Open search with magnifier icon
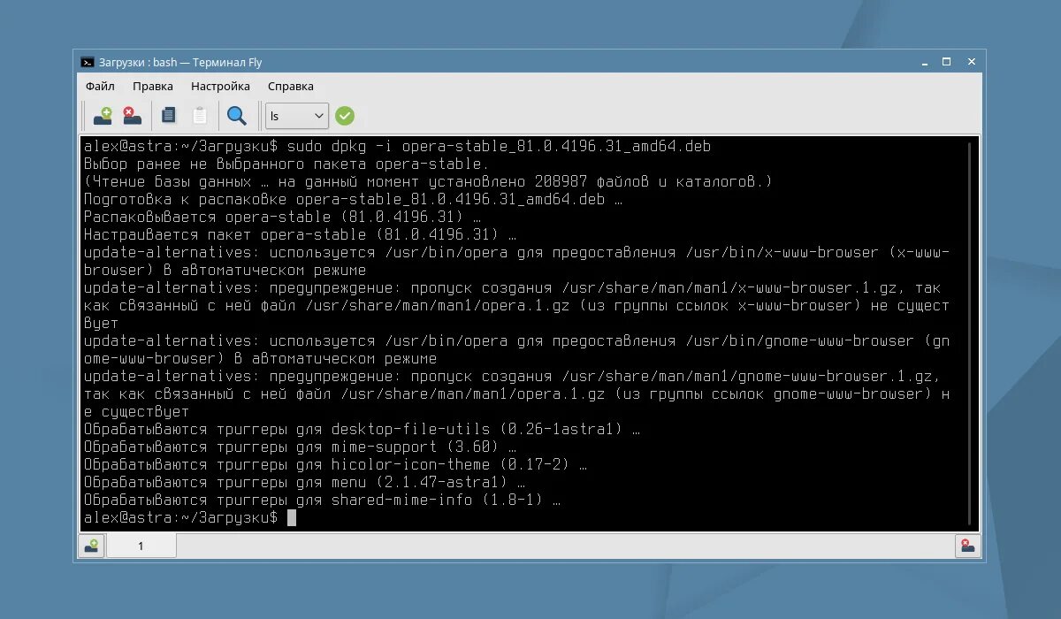 [236, 115]
